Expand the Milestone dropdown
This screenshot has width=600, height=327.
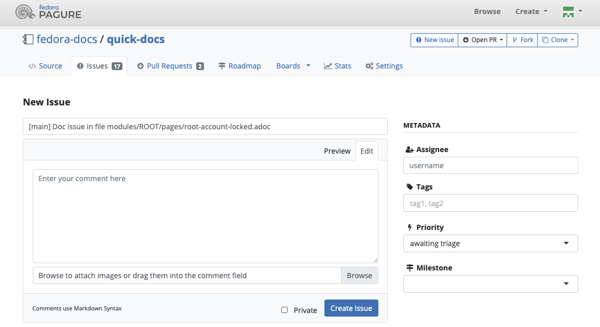490,284
